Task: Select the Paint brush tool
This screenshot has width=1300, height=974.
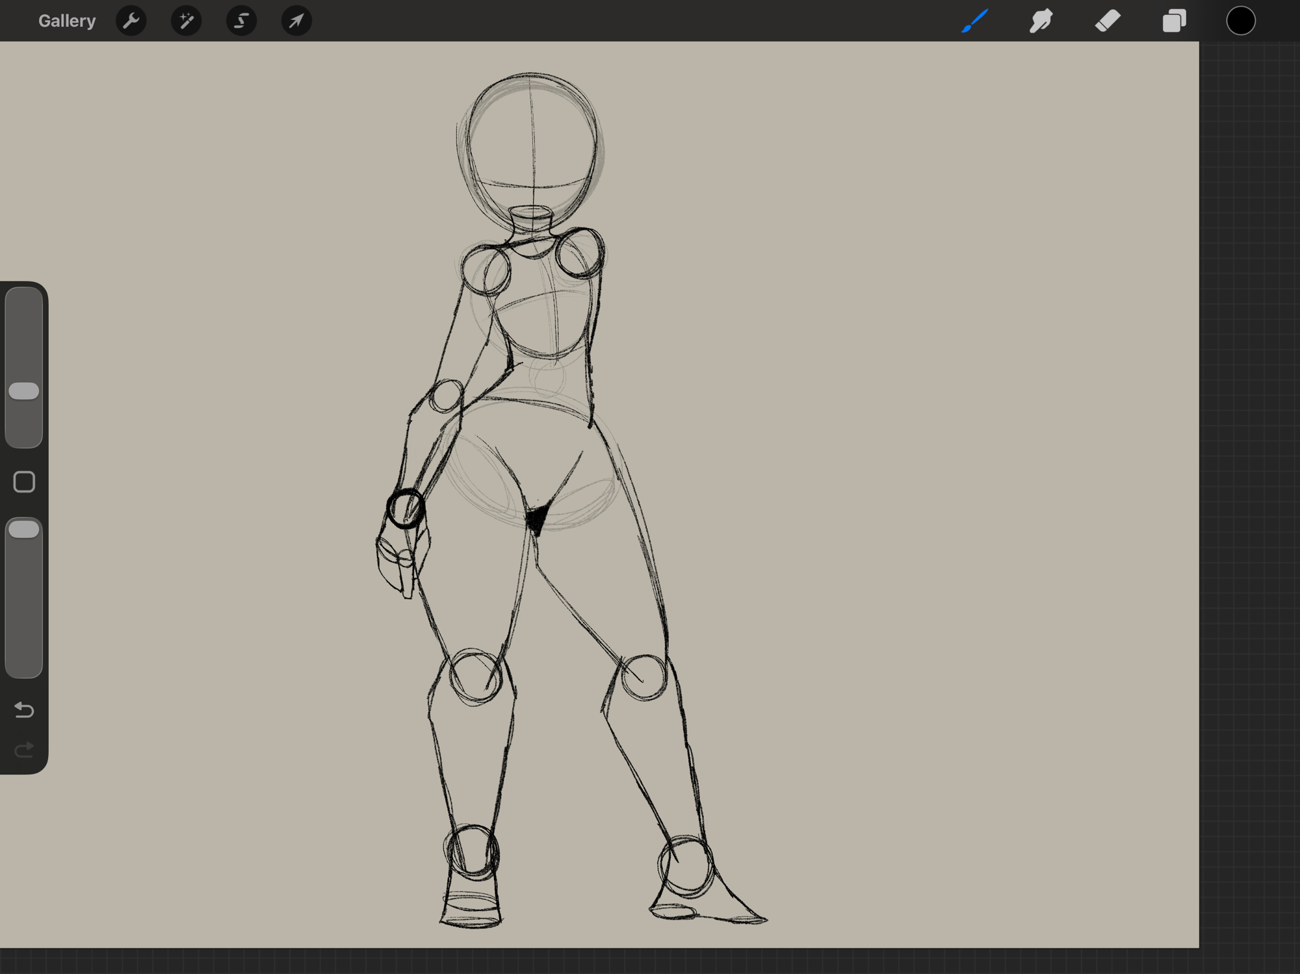Action: click(974, 21)
